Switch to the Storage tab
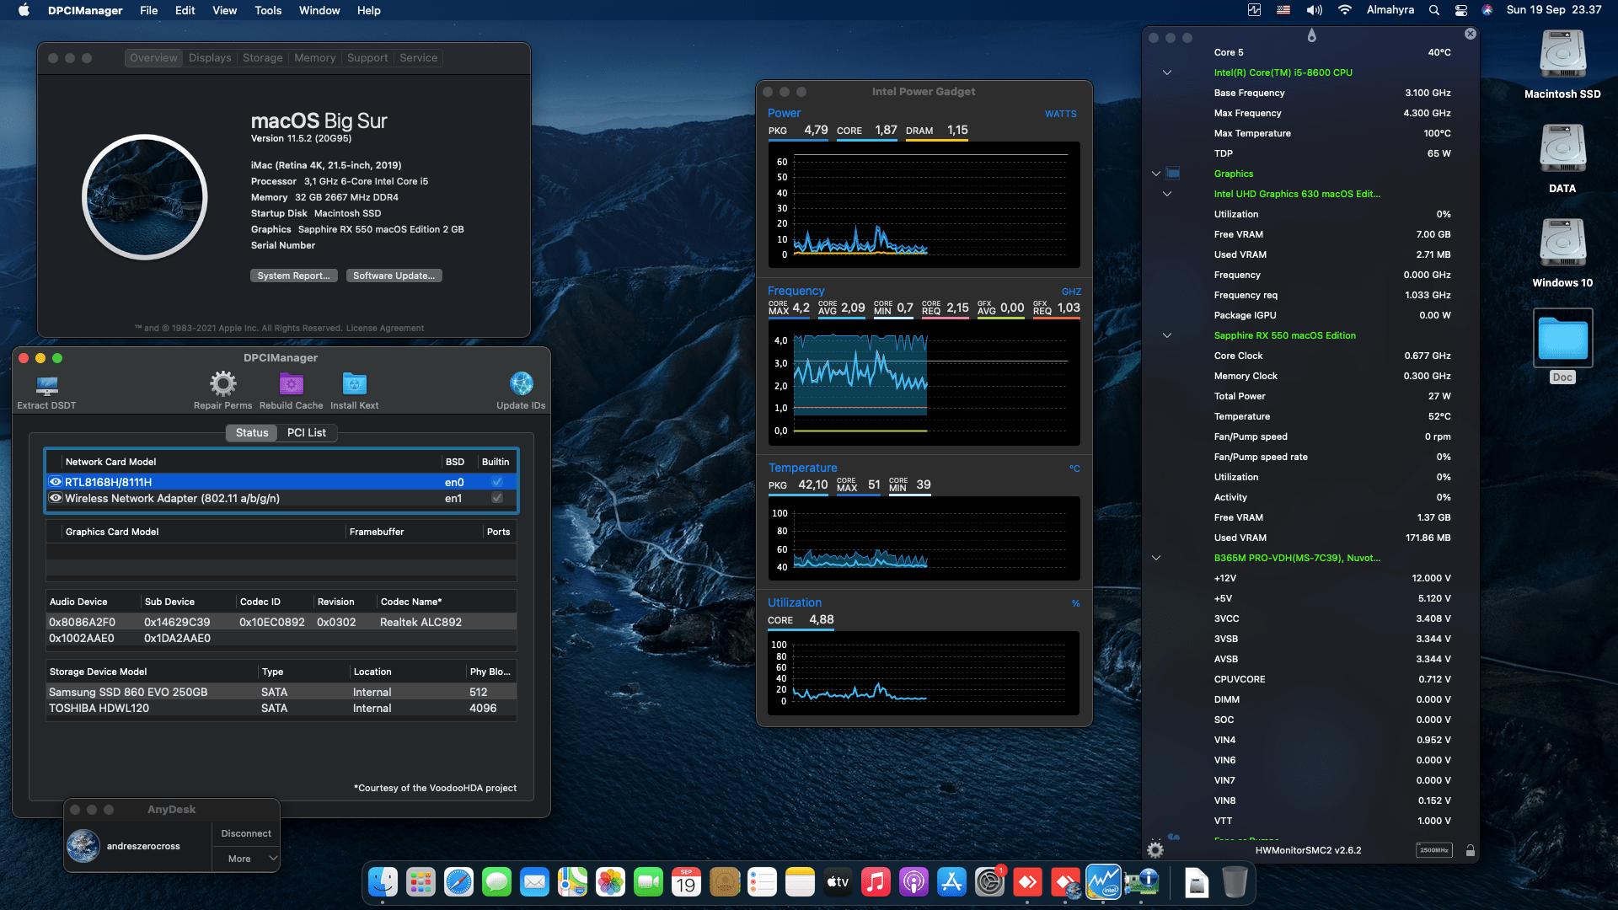1618x910 pixels. pos(263,57)
